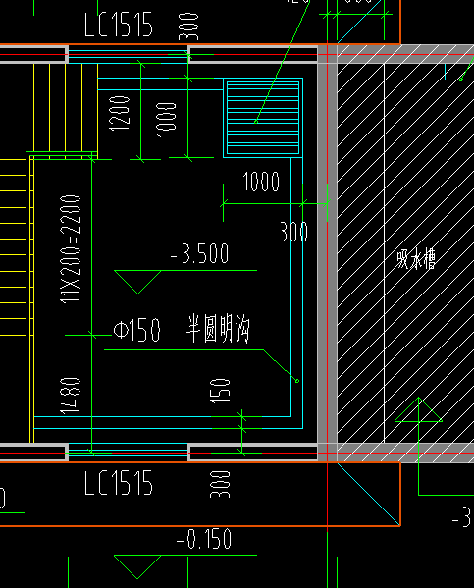Viewport: 474px width, 588px height.
Task: Click the -3.500 elevation text
Action: point(199,253)
